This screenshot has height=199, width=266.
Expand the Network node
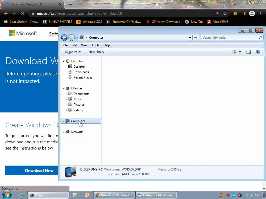coord(64,132)
